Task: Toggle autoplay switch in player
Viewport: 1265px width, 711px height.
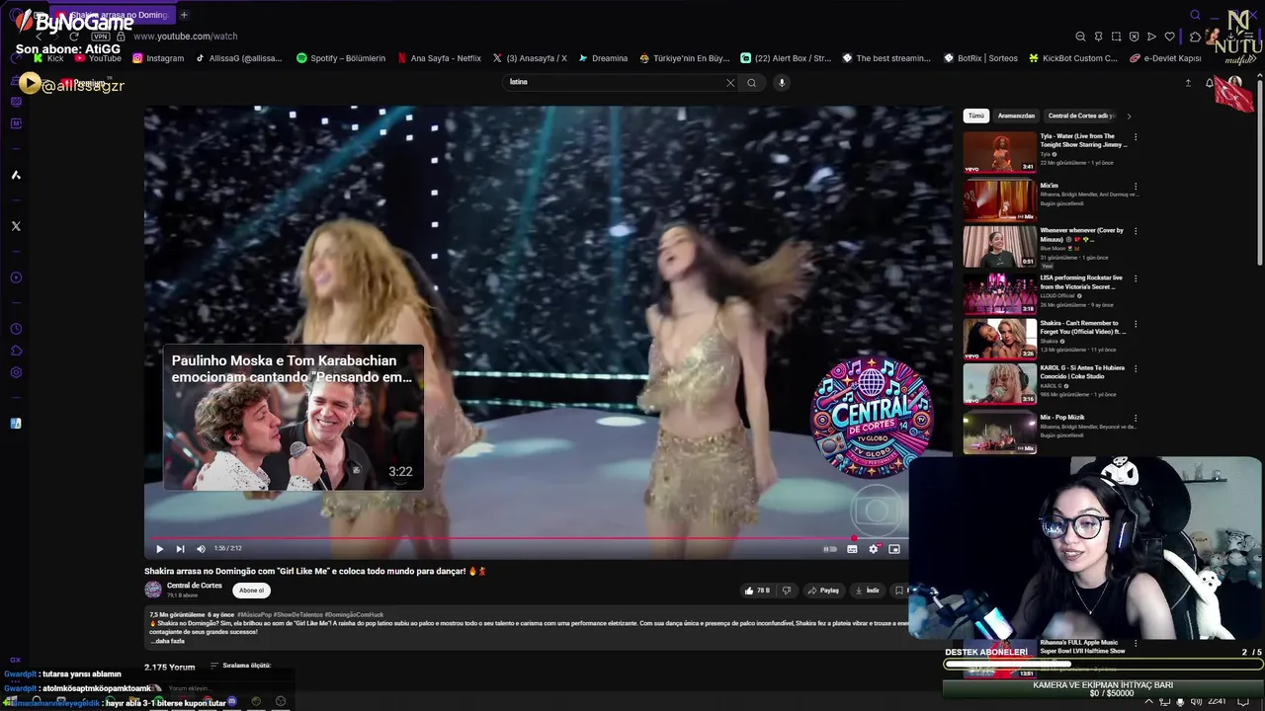Action: pyautogui.click(x=830, y=549)
